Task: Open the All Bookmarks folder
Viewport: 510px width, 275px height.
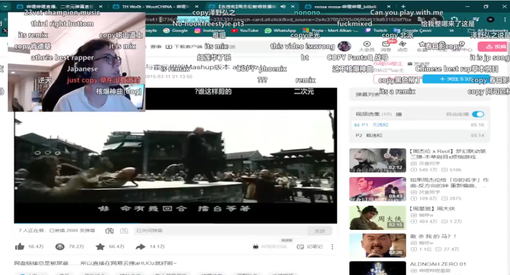Action: (x=488, y=31)
